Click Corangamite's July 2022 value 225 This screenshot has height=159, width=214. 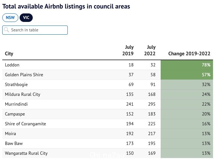152,124
